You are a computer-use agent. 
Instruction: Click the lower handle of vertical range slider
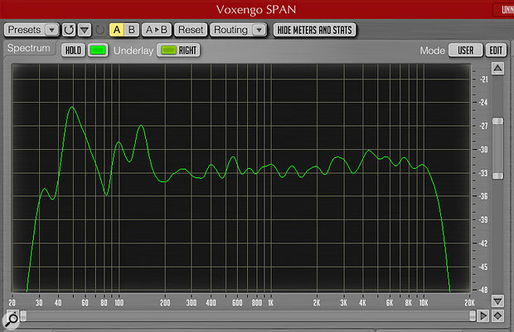tap(498, 176)
